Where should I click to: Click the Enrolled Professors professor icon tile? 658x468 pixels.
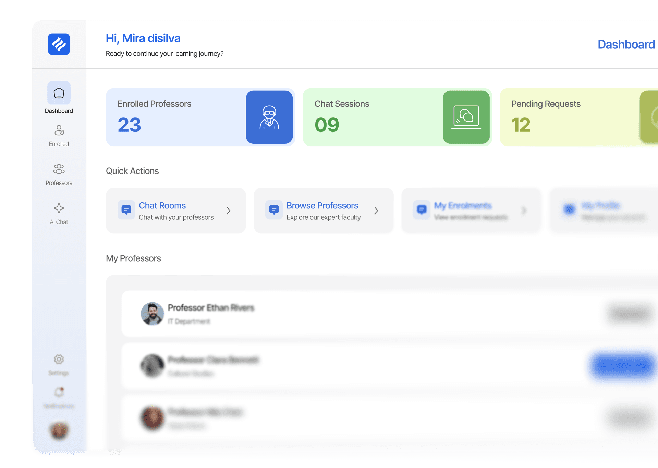click(x=269, y=117)
